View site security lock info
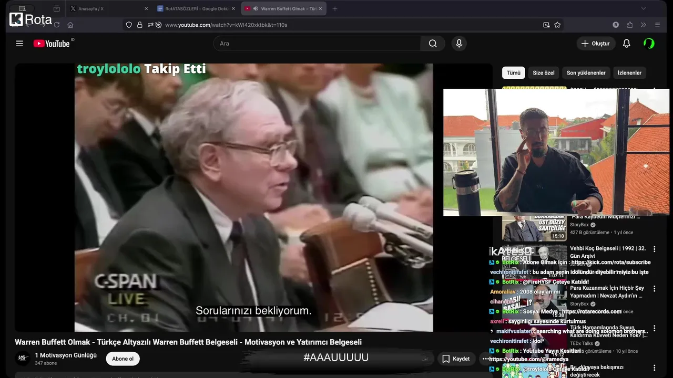Image resolution: width=673 pixels, height=378 pixels. click(140, 25)
